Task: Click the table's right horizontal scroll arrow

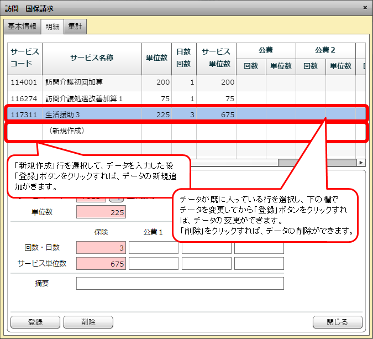Action: pos(361,163)
